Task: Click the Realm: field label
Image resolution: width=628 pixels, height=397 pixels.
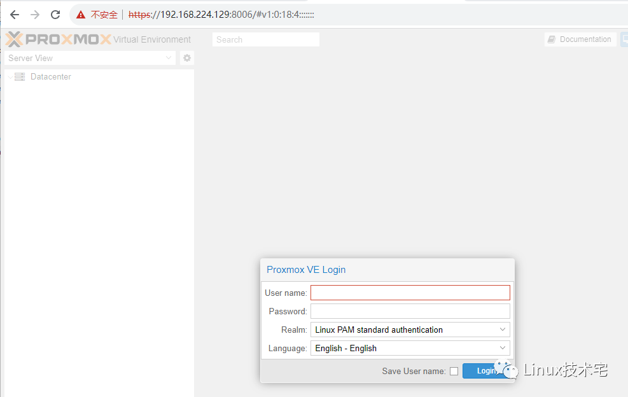Action: 294,330
